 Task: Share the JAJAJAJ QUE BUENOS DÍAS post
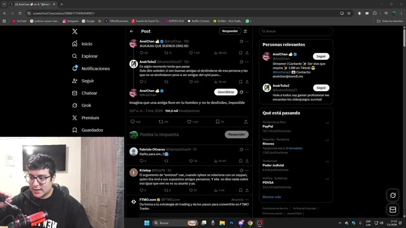coord(247,53)
